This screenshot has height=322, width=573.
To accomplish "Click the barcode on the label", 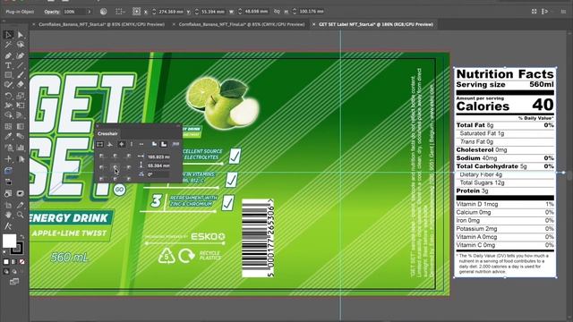I will (x=258, y=238).
